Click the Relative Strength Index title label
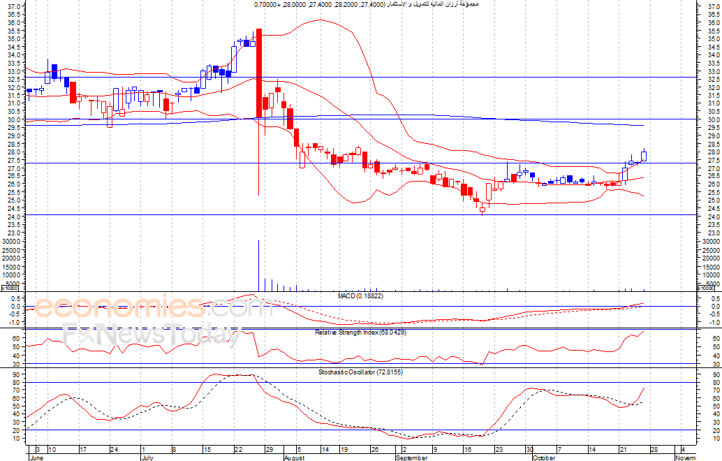This screenshot has height=461, width=722. [360, 332]
